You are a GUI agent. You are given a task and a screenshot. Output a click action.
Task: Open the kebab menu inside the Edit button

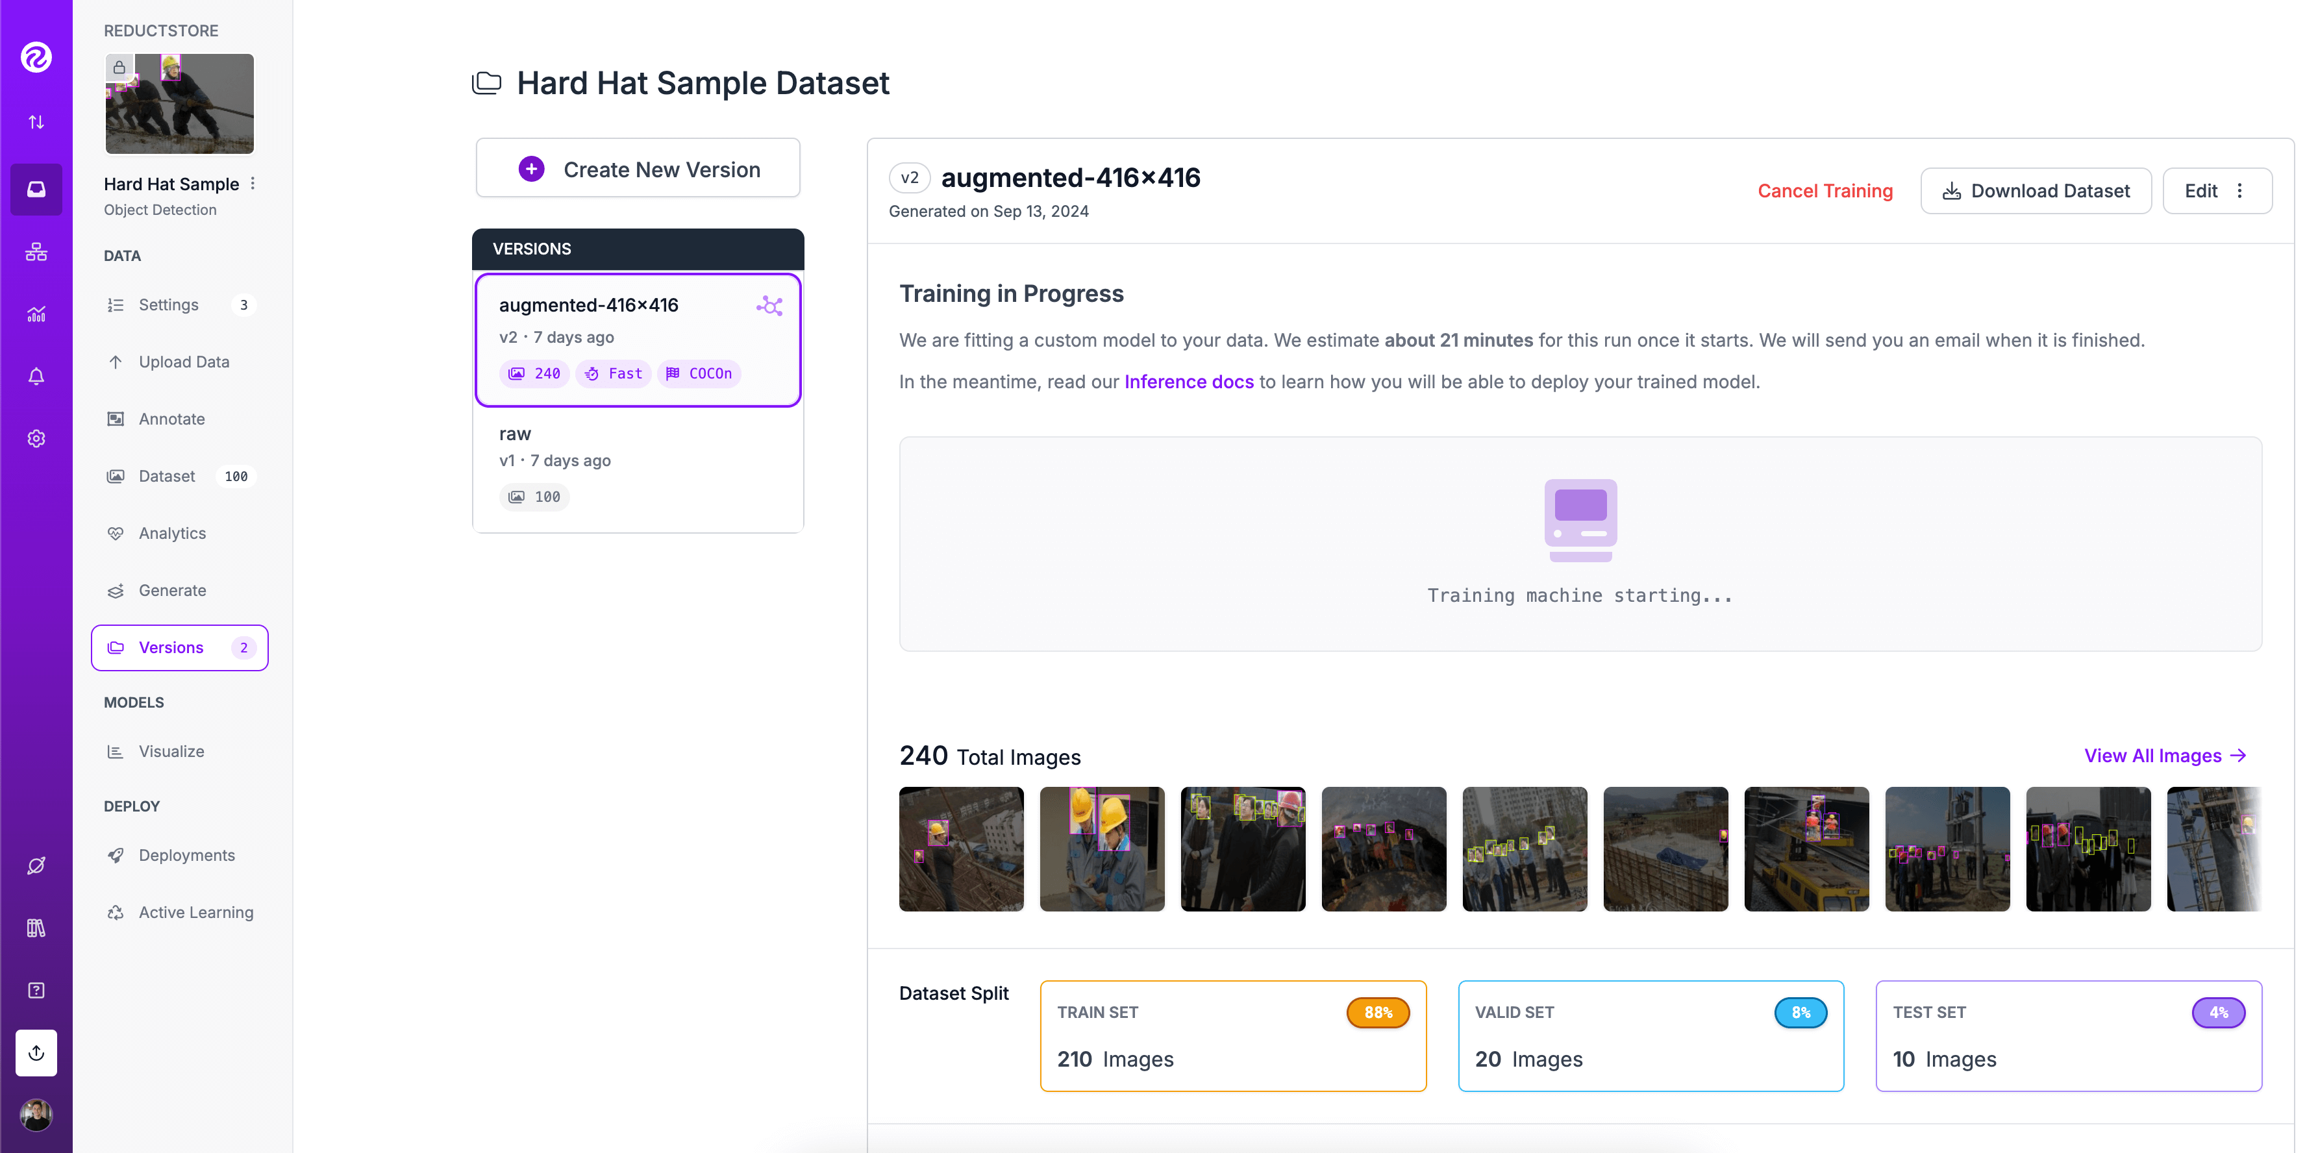click(x=2239, y=191)
